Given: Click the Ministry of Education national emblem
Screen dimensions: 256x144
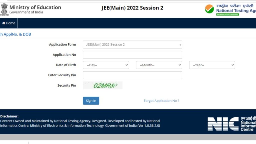Looking at the screenshot, I should 4,9.
